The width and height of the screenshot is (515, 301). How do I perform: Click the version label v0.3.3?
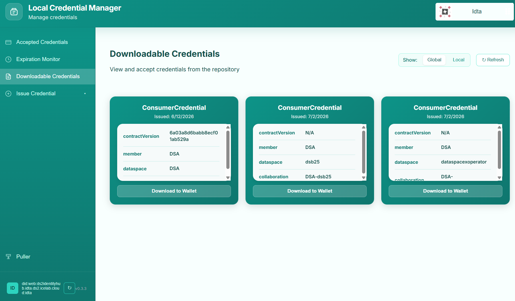[x=81, y=288]
